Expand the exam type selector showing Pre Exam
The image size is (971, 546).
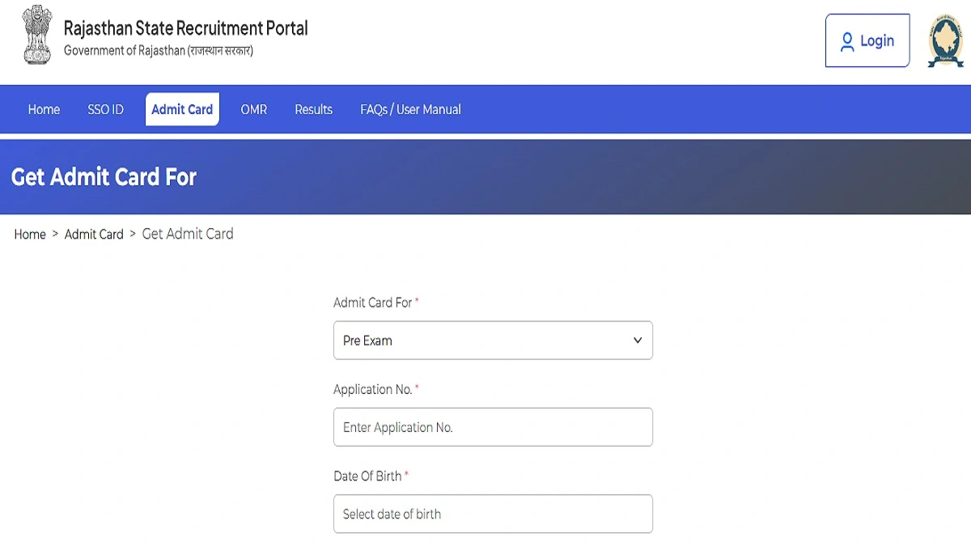[493, 340]
